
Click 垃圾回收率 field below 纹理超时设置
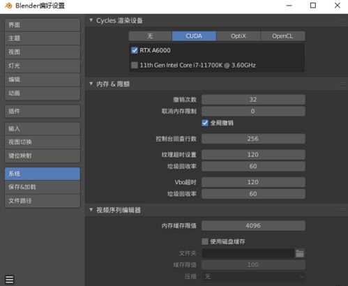253,166
